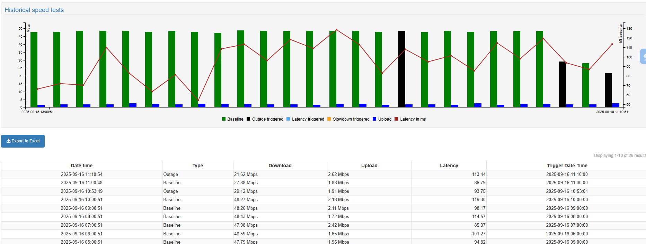Click the orange Slowdown triggered legend square
Screen dimensions: 646x244
pyautogui.click(x=329, y=119)
